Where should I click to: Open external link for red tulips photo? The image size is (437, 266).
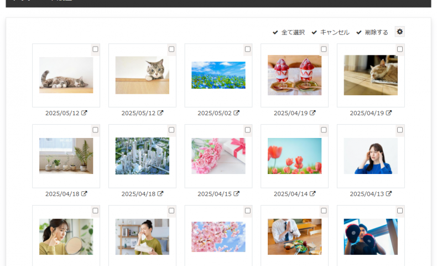(313, 193)
